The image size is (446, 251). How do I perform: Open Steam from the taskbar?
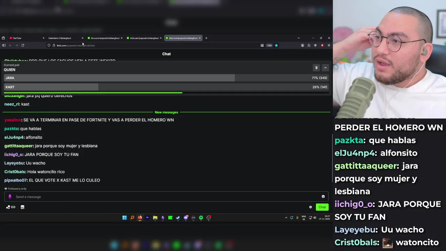178,218
